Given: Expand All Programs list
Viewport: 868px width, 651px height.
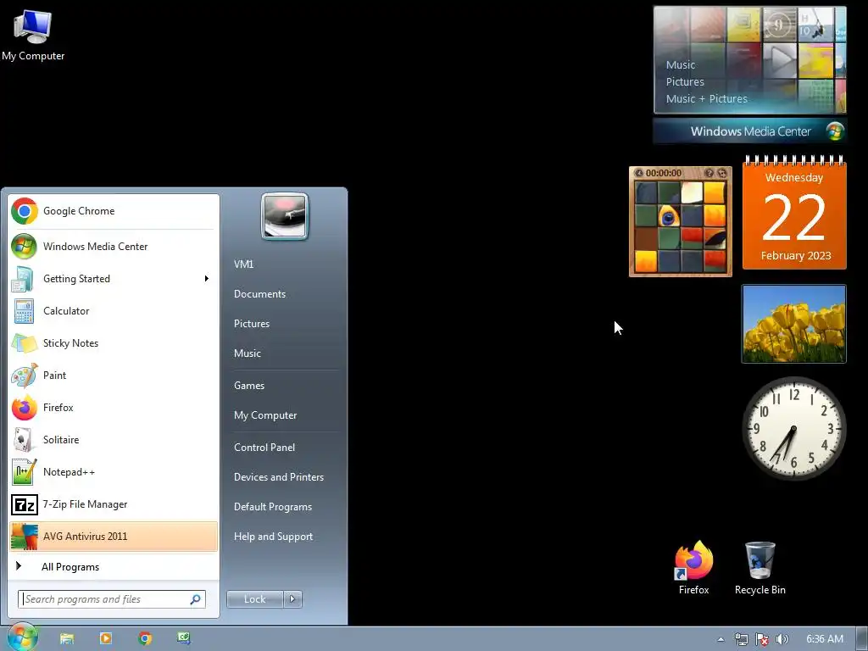Looking at the screenshot, I should click(114, 566).
